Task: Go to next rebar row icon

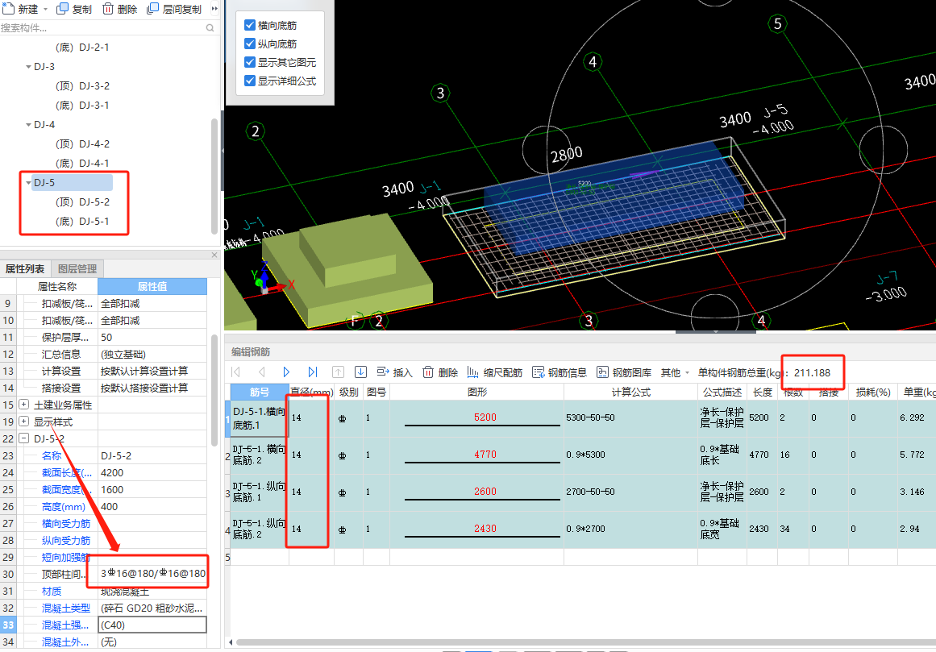Action: coord(286,372)
